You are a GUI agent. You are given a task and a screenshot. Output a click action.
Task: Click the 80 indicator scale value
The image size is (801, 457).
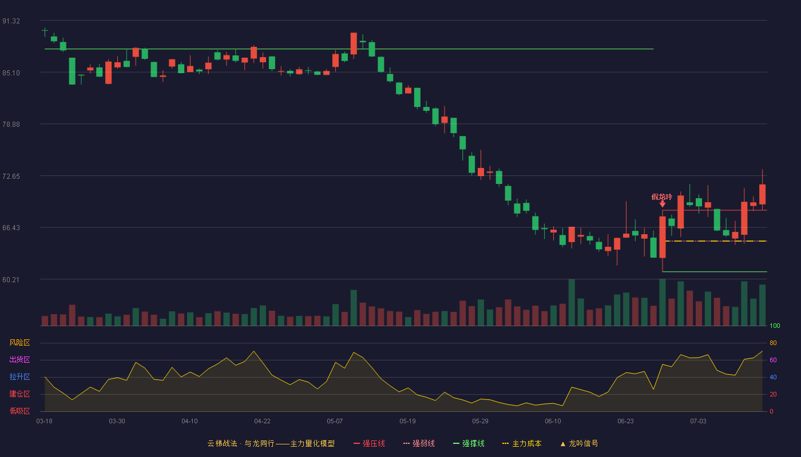(773, 343)
